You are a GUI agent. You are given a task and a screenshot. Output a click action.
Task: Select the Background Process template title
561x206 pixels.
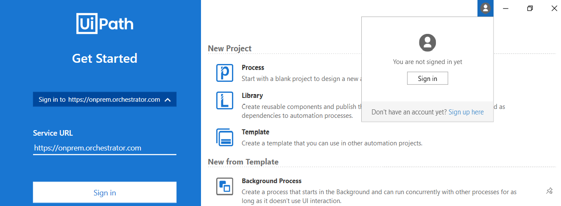coord(271,181)
